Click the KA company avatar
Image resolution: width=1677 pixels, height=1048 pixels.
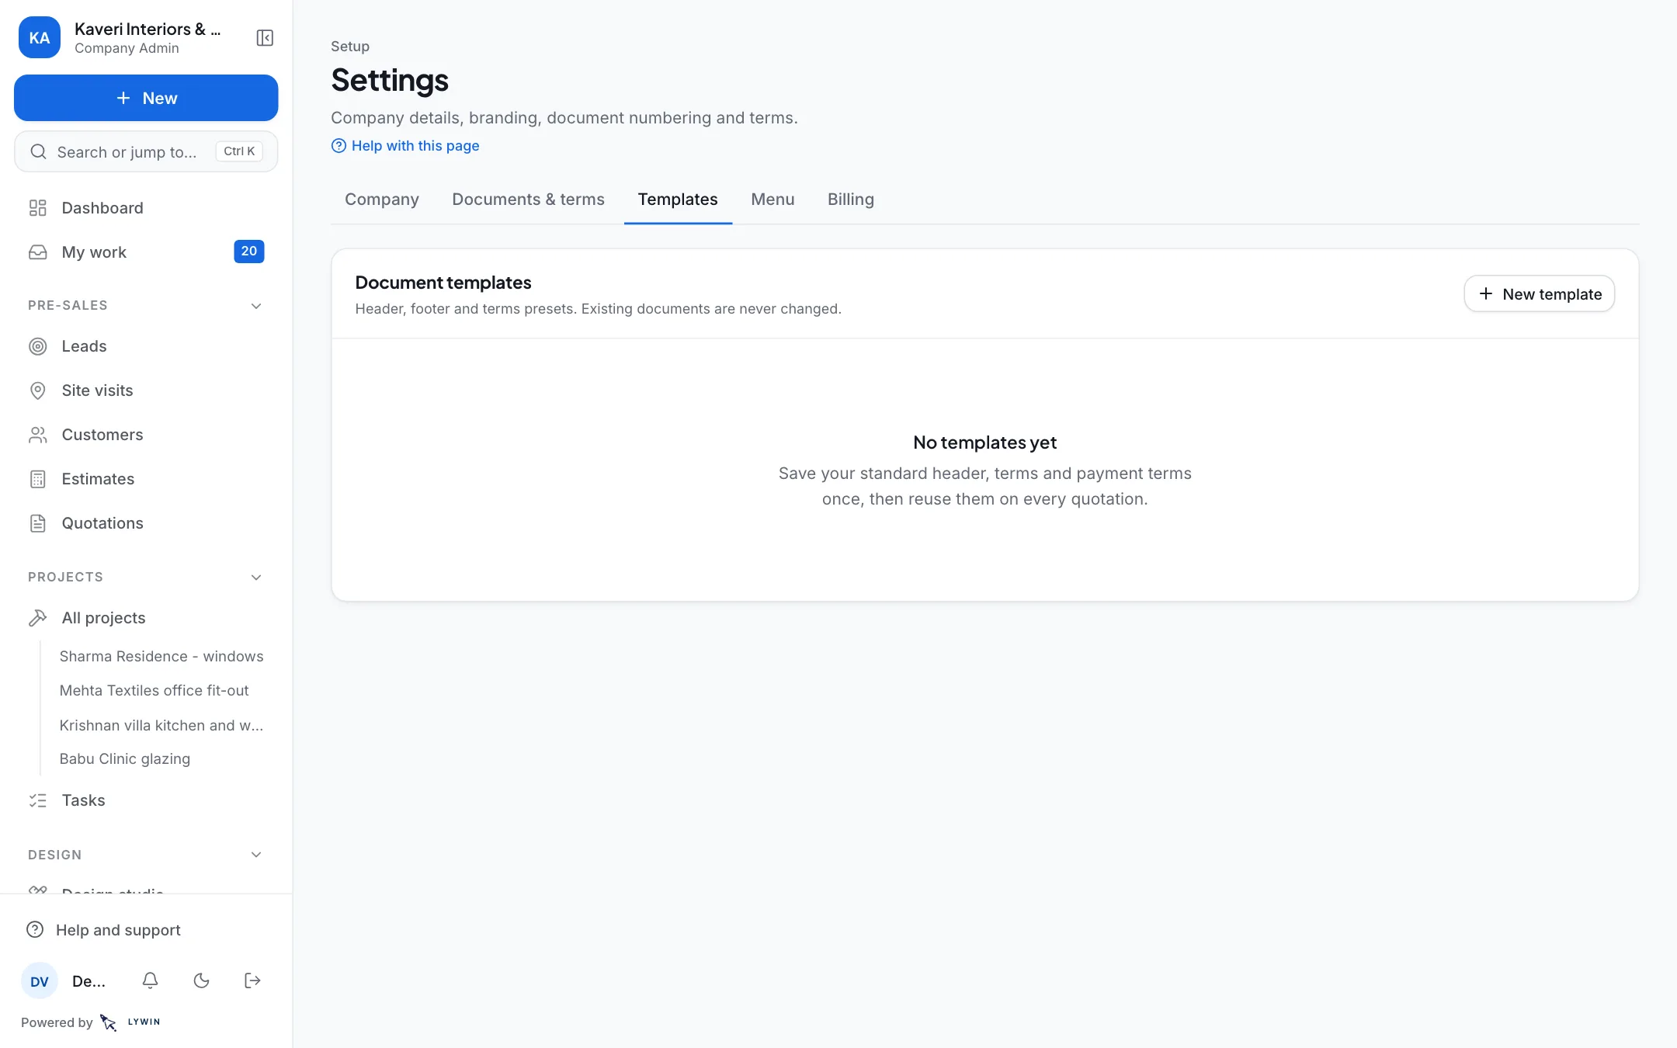pyautogui.click(x=40, y=38)
